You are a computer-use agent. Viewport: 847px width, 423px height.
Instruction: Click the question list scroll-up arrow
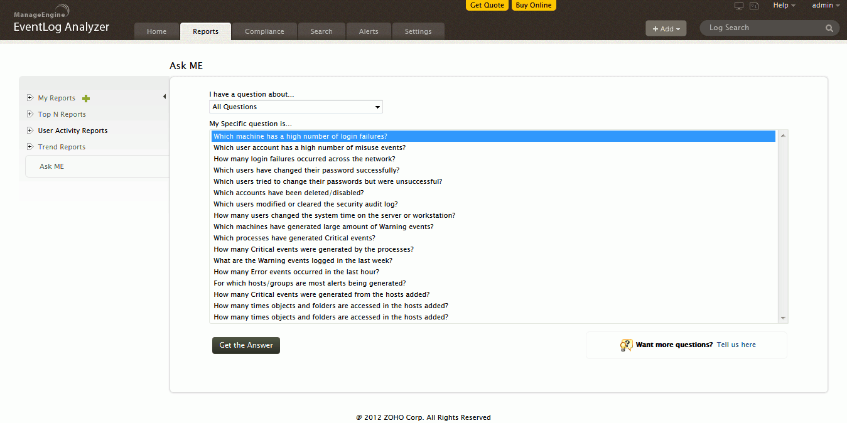pyautogui.click(x=783, y=135)
